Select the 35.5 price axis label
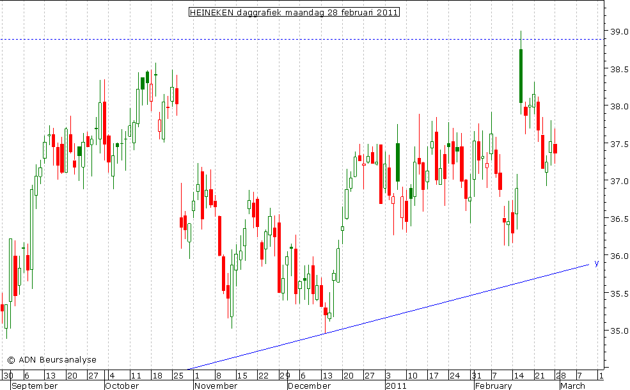630x390 pixels. coord(618,293)
